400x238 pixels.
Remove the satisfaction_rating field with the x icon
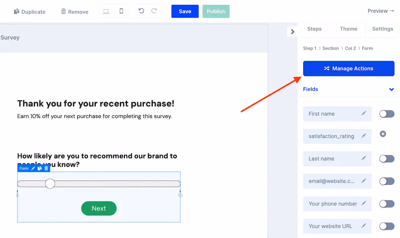click(383, 134)
